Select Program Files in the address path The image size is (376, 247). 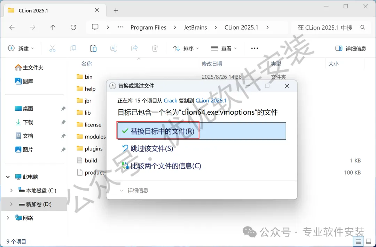[148, 28]
